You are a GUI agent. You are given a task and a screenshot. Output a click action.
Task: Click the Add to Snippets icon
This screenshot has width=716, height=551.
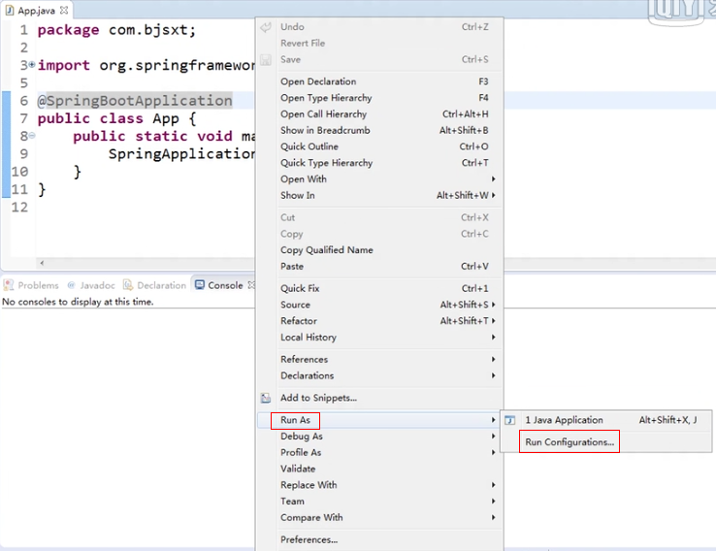point(266,398)
